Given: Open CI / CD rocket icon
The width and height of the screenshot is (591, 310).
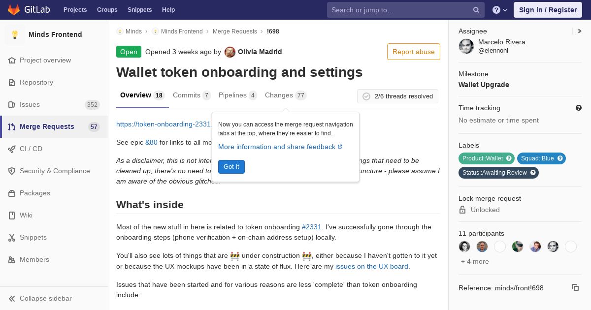Looking at the screenshot, I should click(x=12, y=149).
